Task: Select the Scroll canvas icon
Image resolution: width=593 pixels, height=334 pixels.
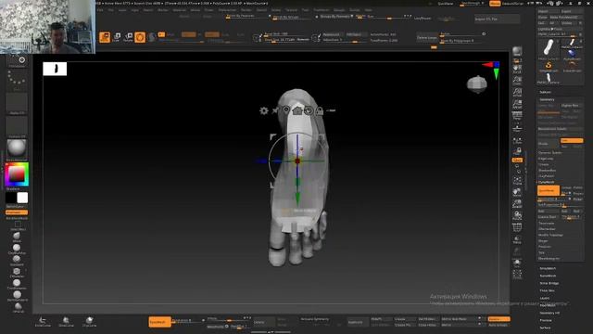Action: pyautogui.click(x=517, y=70)
